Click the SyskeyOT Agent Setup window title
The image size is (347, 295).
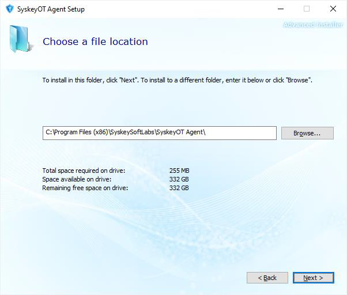pos(51,9)
